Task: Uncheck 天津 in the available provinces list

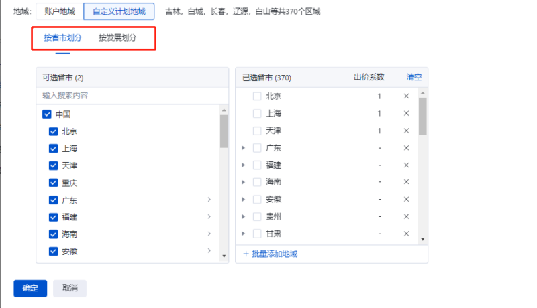Action: coord(54,165)
